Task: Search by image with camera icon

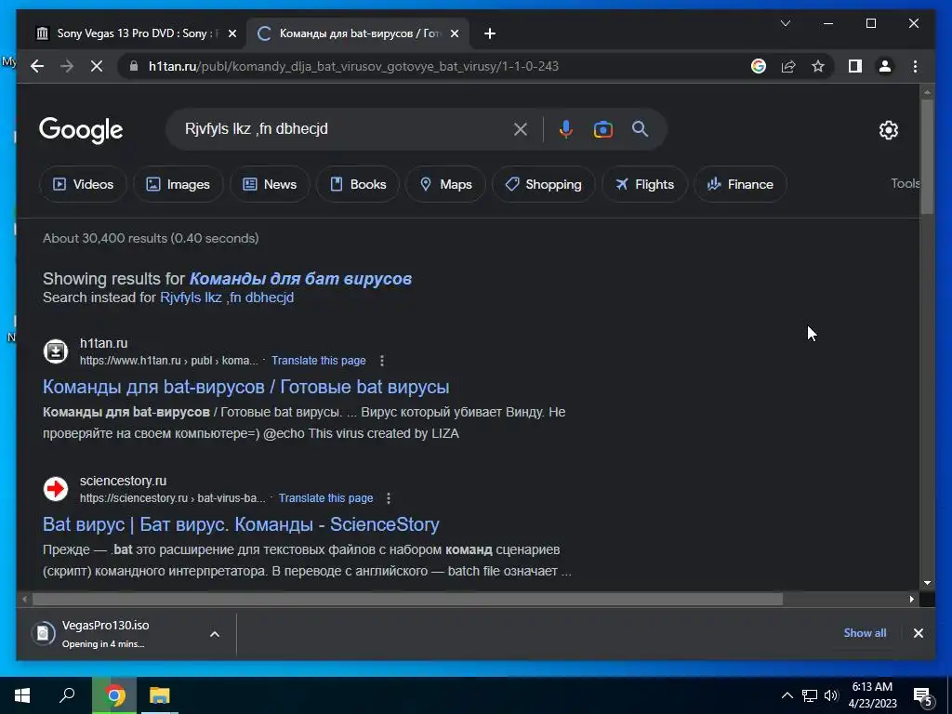Action: [602, 128]
